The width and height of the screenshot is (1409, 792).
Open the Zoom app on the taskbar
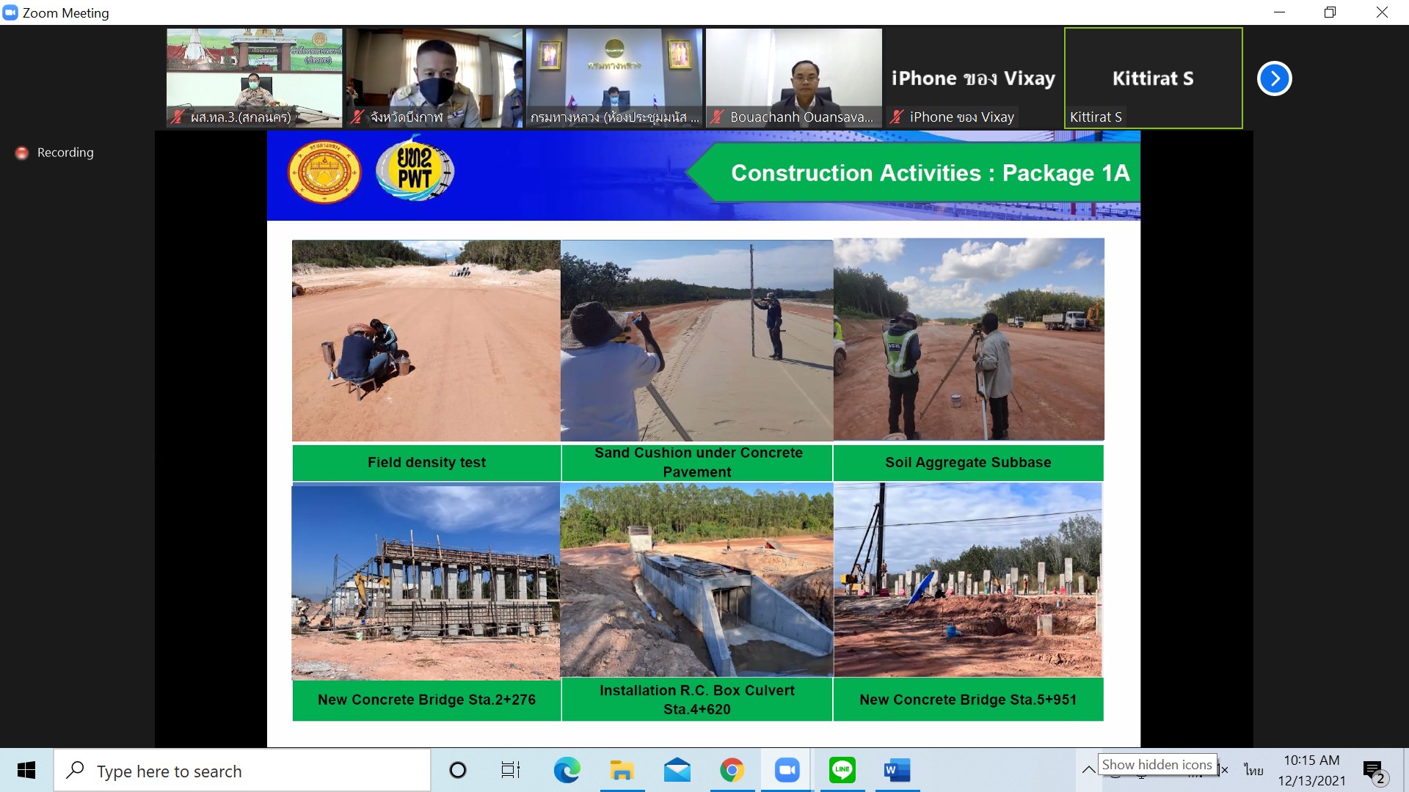coord(787,770)
